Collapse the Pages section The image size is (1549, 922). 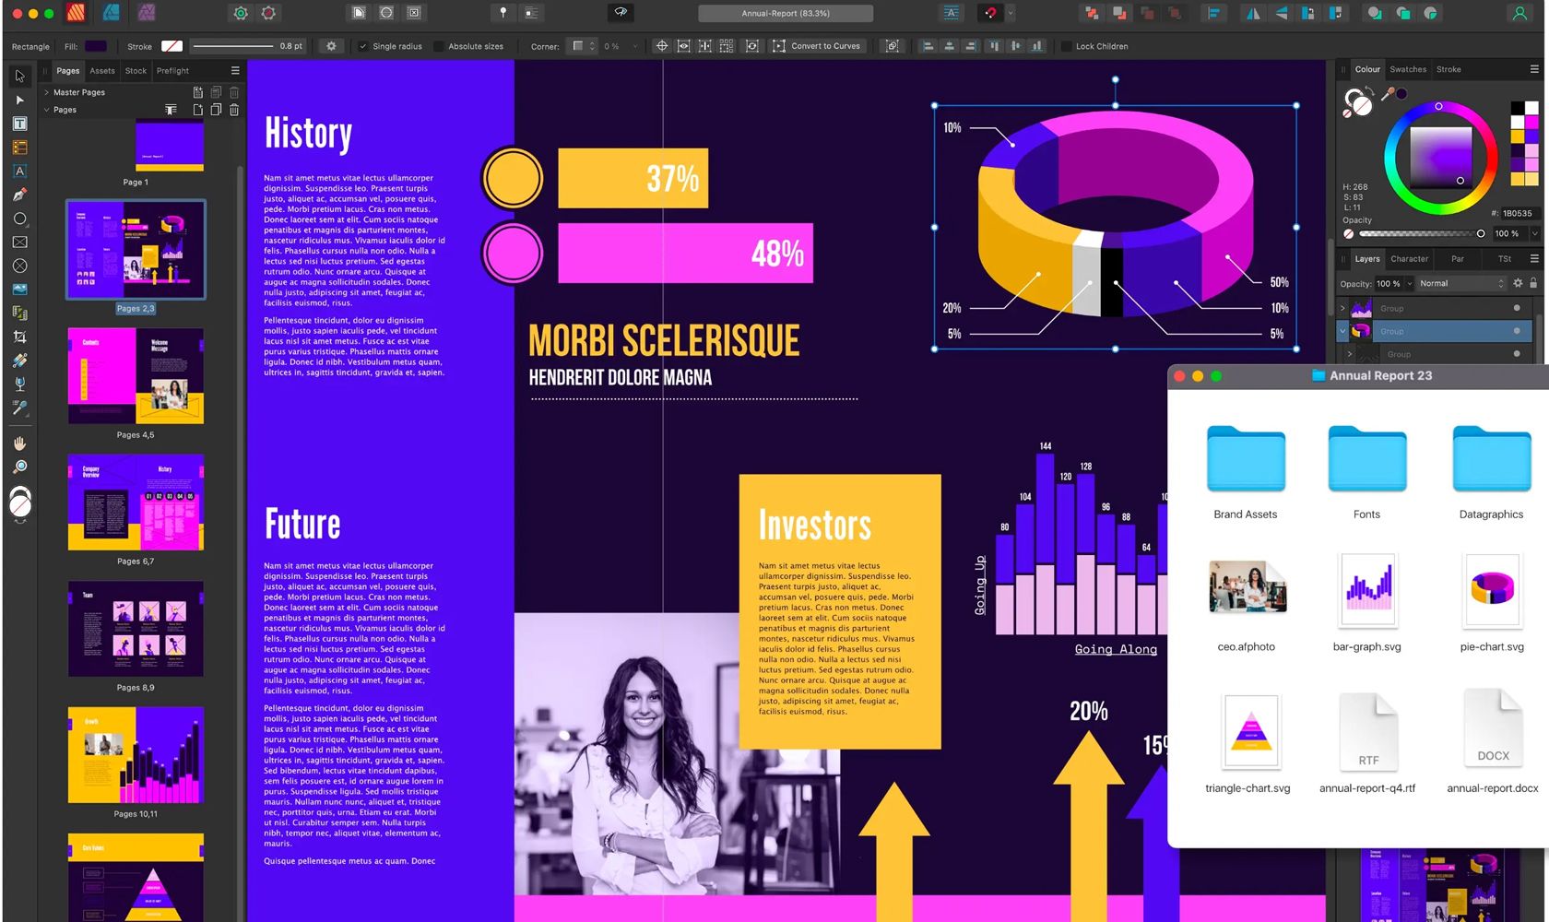tap(46, 109)
